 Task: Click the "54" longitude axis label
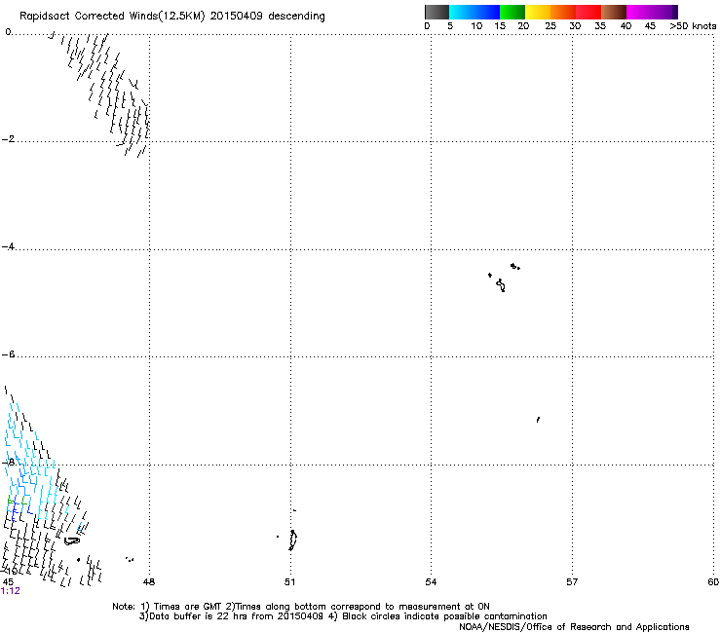tap(431, 582)
